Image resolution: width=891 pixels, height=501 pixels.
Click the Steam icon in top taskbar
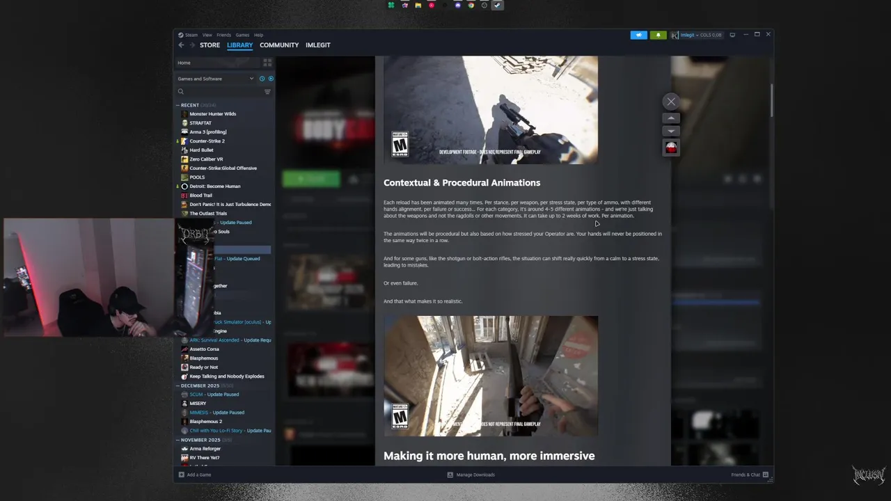(497, 5)
